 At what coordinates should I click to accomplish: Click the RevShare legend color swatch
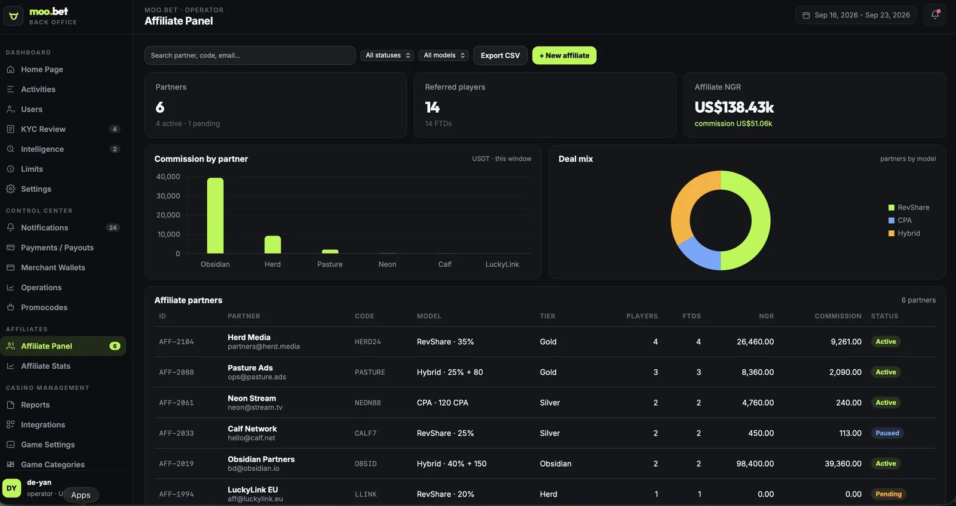click(x=891, y=208)
